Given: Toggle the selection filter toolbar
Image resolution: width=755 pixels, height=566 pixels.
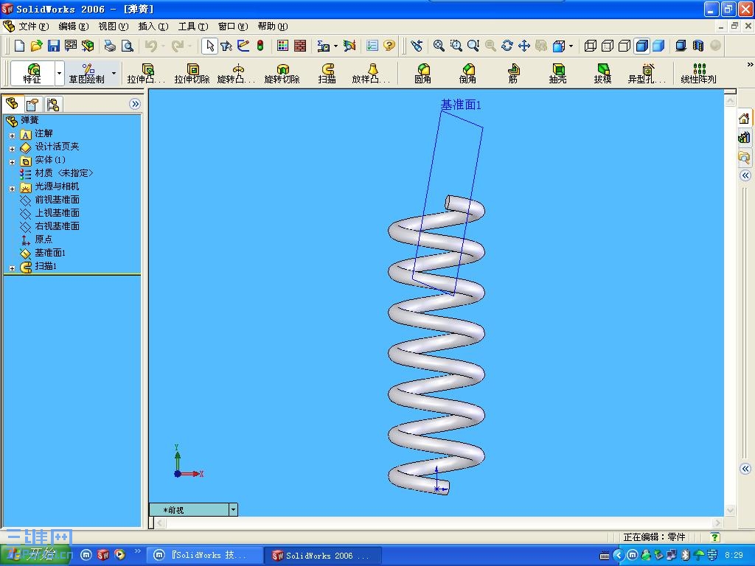Looking at the screenshot, I should (226, 46).
